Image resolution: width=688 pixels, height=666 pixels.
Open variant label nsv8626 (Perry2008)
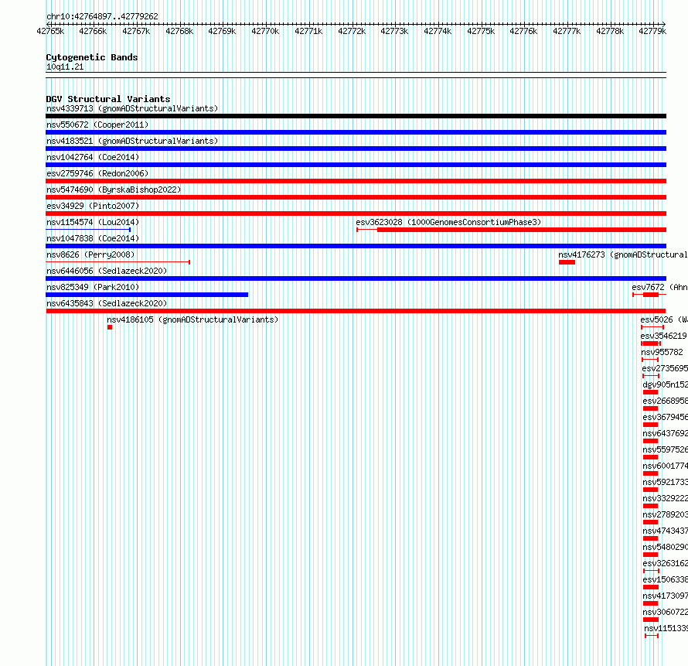point(90,254)
